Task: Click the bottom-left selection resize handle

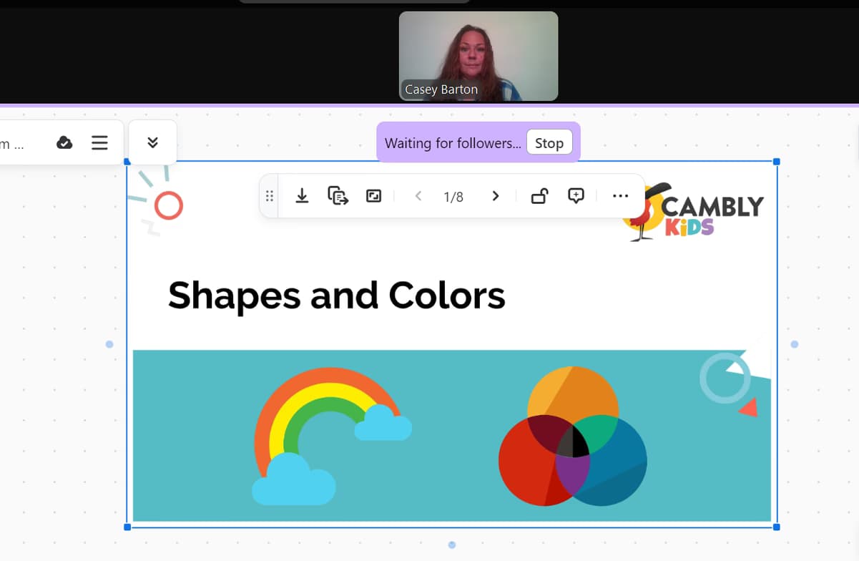Action: pos(127,527)
